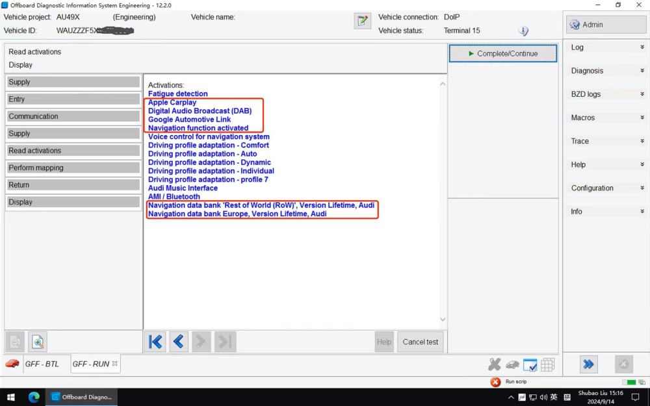The width and height of the screenshot is (650, 406).
Task: Click activations list scroll up arrow
Action: 443,84
